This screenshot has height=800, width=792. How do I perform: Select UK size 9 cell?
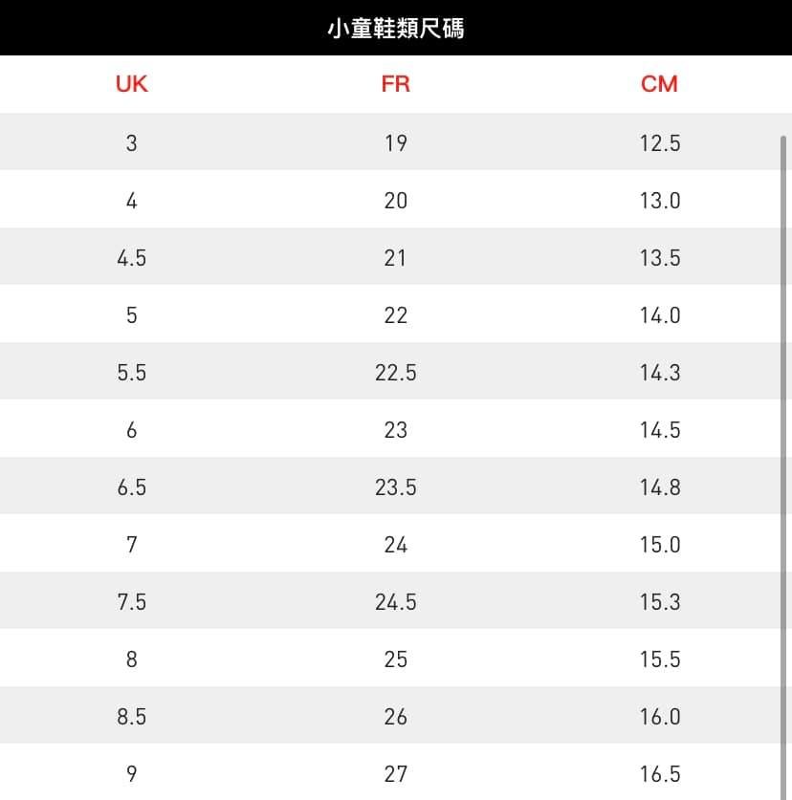point(132,774)
